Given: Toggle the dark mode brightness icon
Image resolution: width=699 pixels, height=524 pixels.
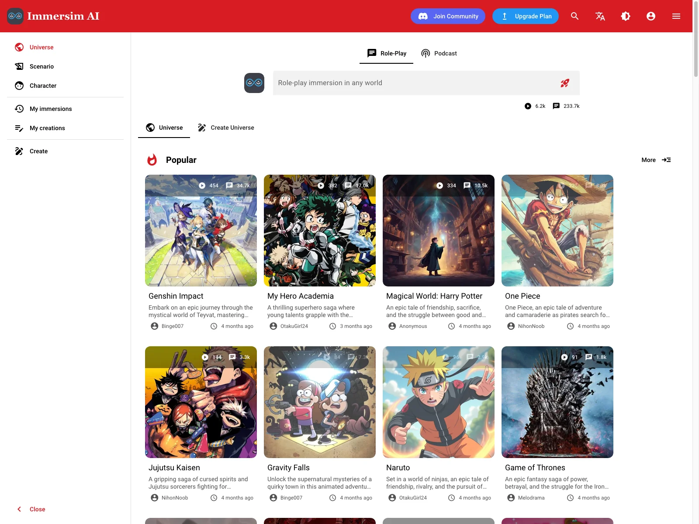Looking at the screenshot, I should pyautogui.click(x=626, y=16).
